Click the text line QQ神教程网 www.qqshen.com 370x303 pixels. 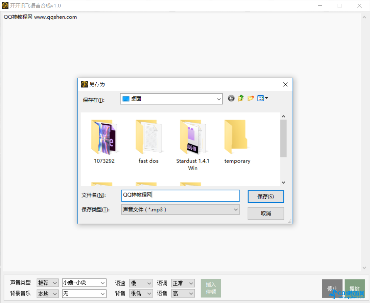(x=40, y=17)
